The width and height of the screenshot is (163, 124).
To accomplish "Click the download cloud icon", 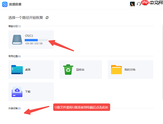I will pyautogui.click(x=17, y=92).
